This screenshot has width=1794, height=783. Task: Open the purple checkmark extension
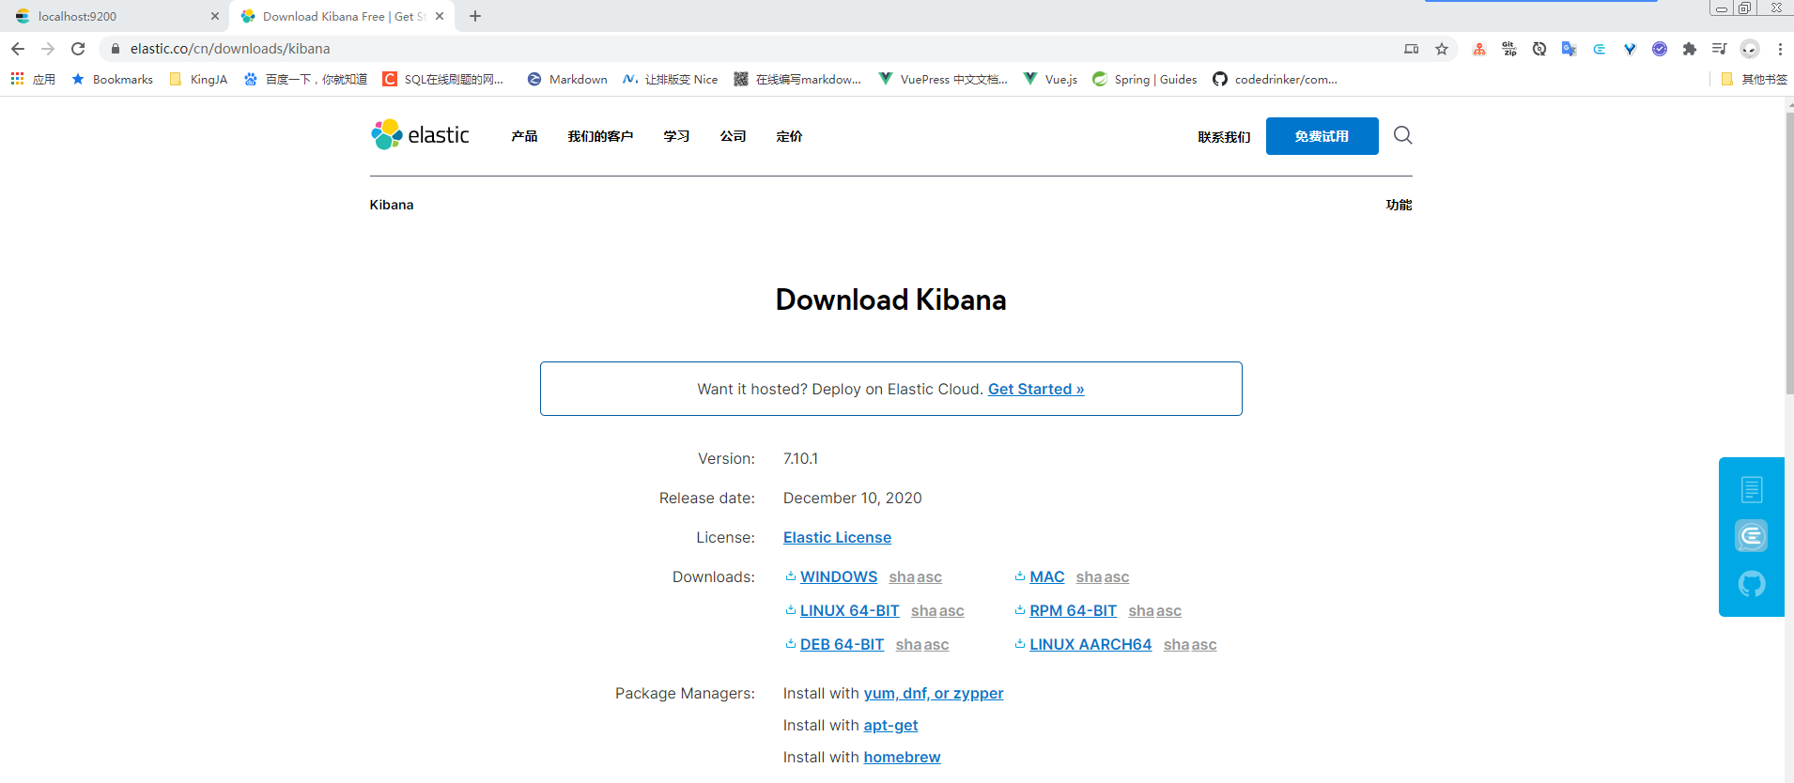[1660, 49]
